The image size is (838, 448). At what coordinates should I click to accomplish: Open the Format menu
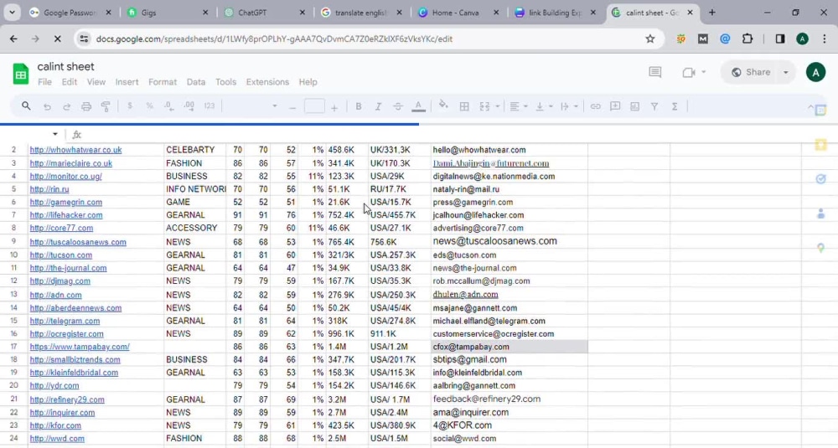pos(163,82)
